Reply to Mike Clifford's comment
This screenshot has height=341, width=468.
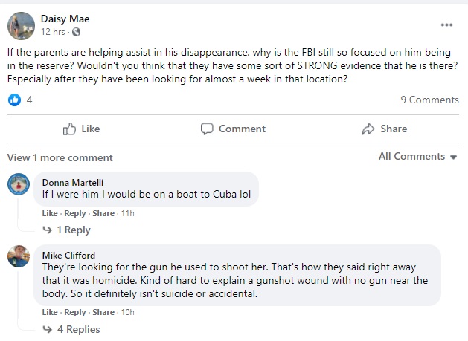(74, 313)
